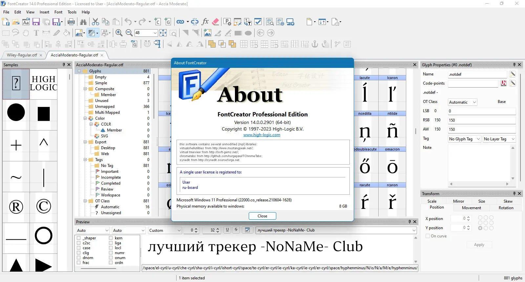Open the www.high-logic.com link
Screen dimensions: 525x282
tap(262, 135)
